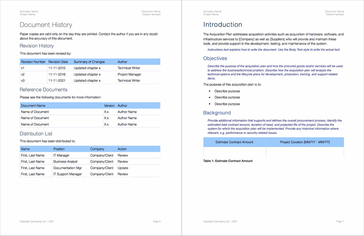Click the Reference Documents heading

44,89
